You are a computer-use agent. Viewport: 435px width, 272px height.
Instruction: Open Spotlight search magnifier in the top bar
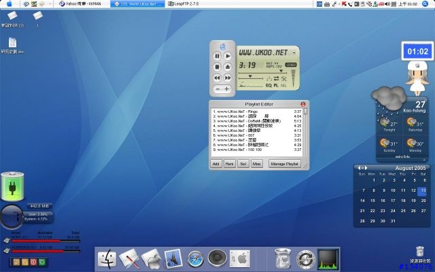425,3
